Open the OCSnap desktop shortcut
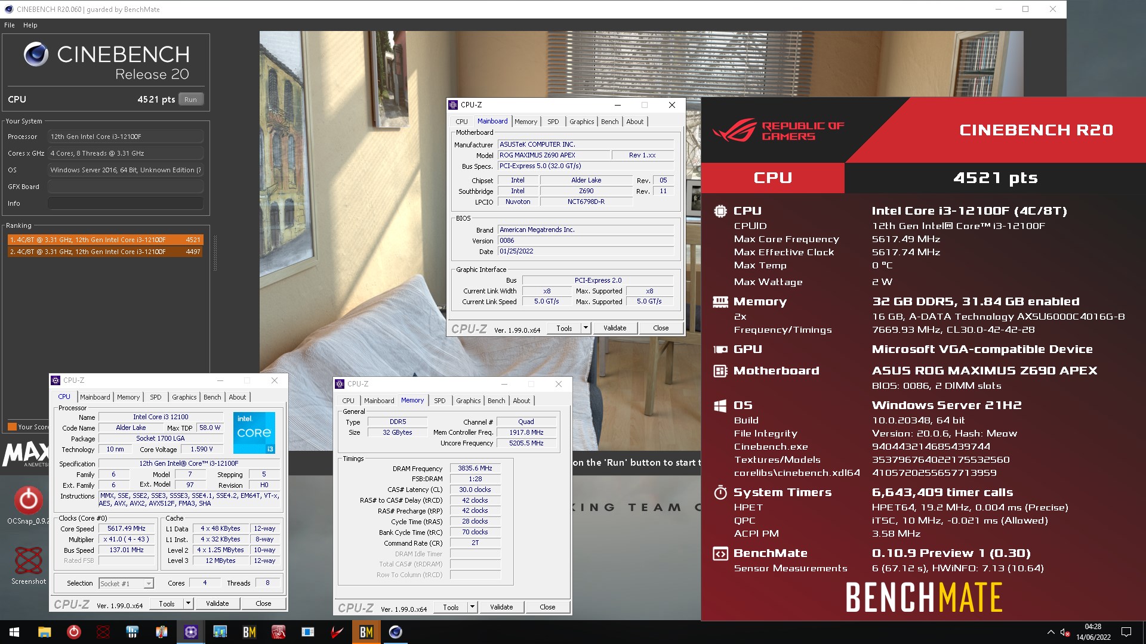1146x644 pixels. pos(28,506)
